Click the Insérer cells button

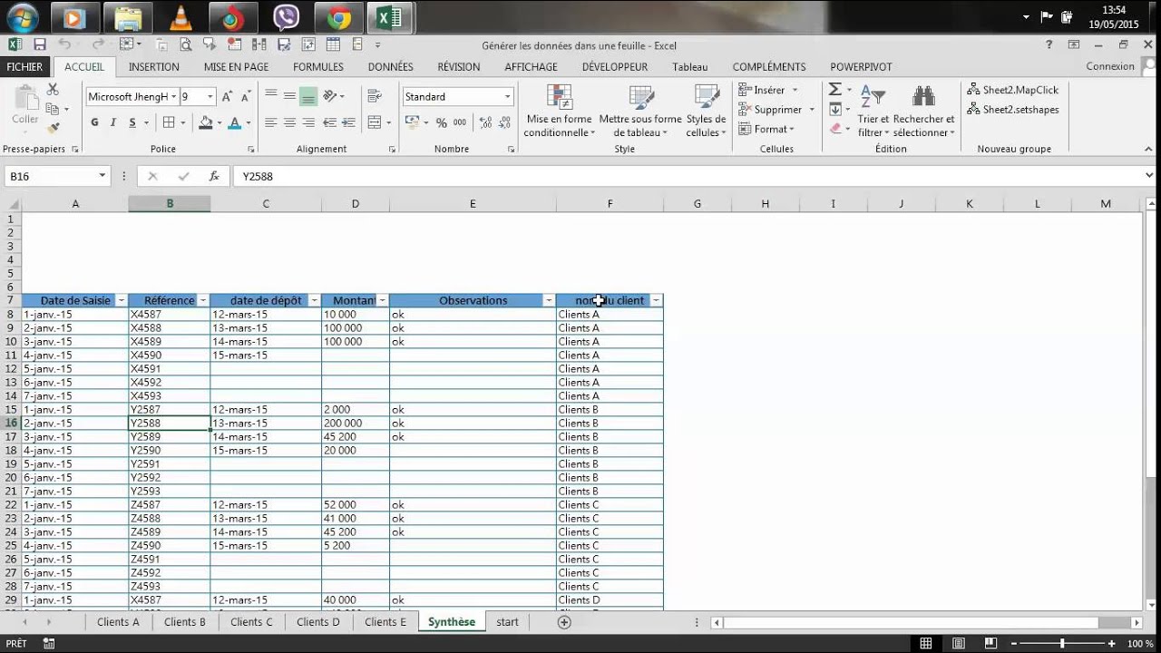click(767, 90)
